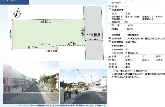Click the 建ぺい率 40% value
165x107 pixels.
click(x=131, y=25)
